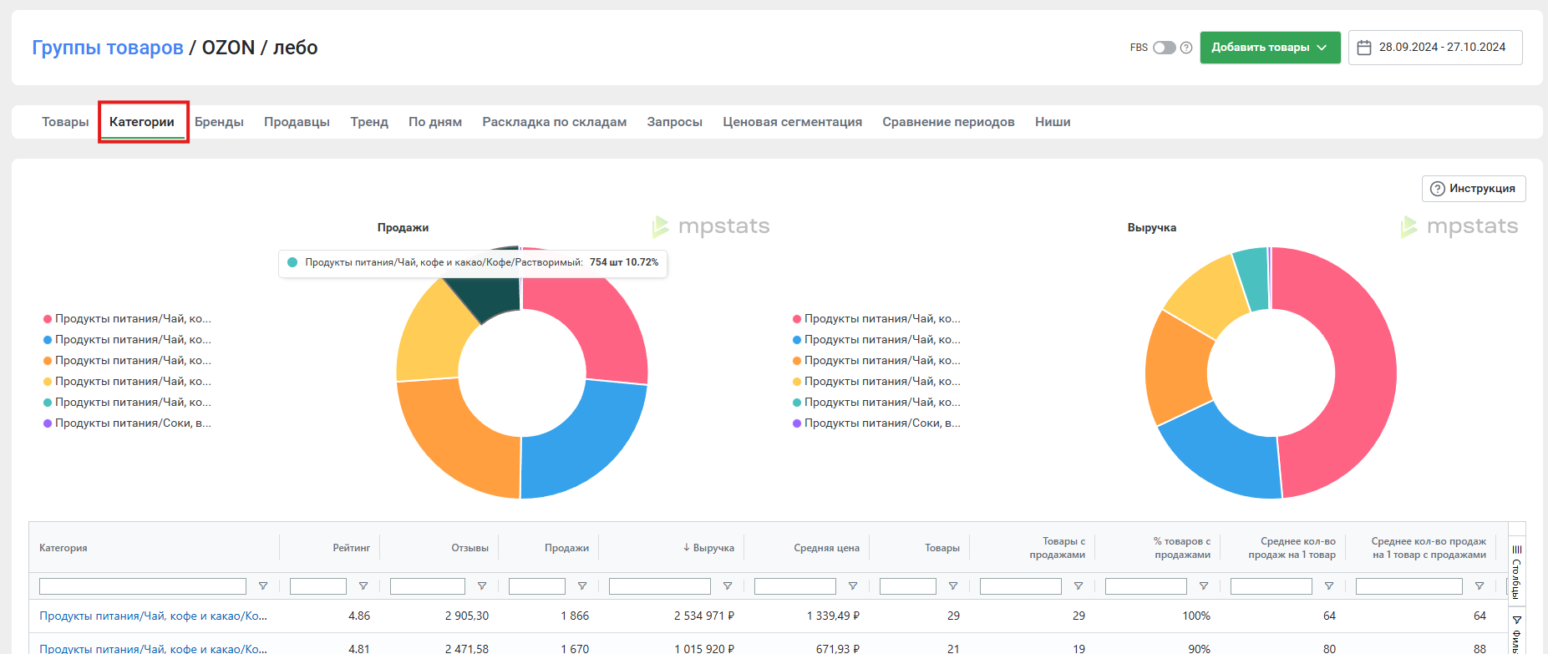Open second category link with rating 4.81
This screenshot has height=654, width=1548.
[x=153, y=648]
